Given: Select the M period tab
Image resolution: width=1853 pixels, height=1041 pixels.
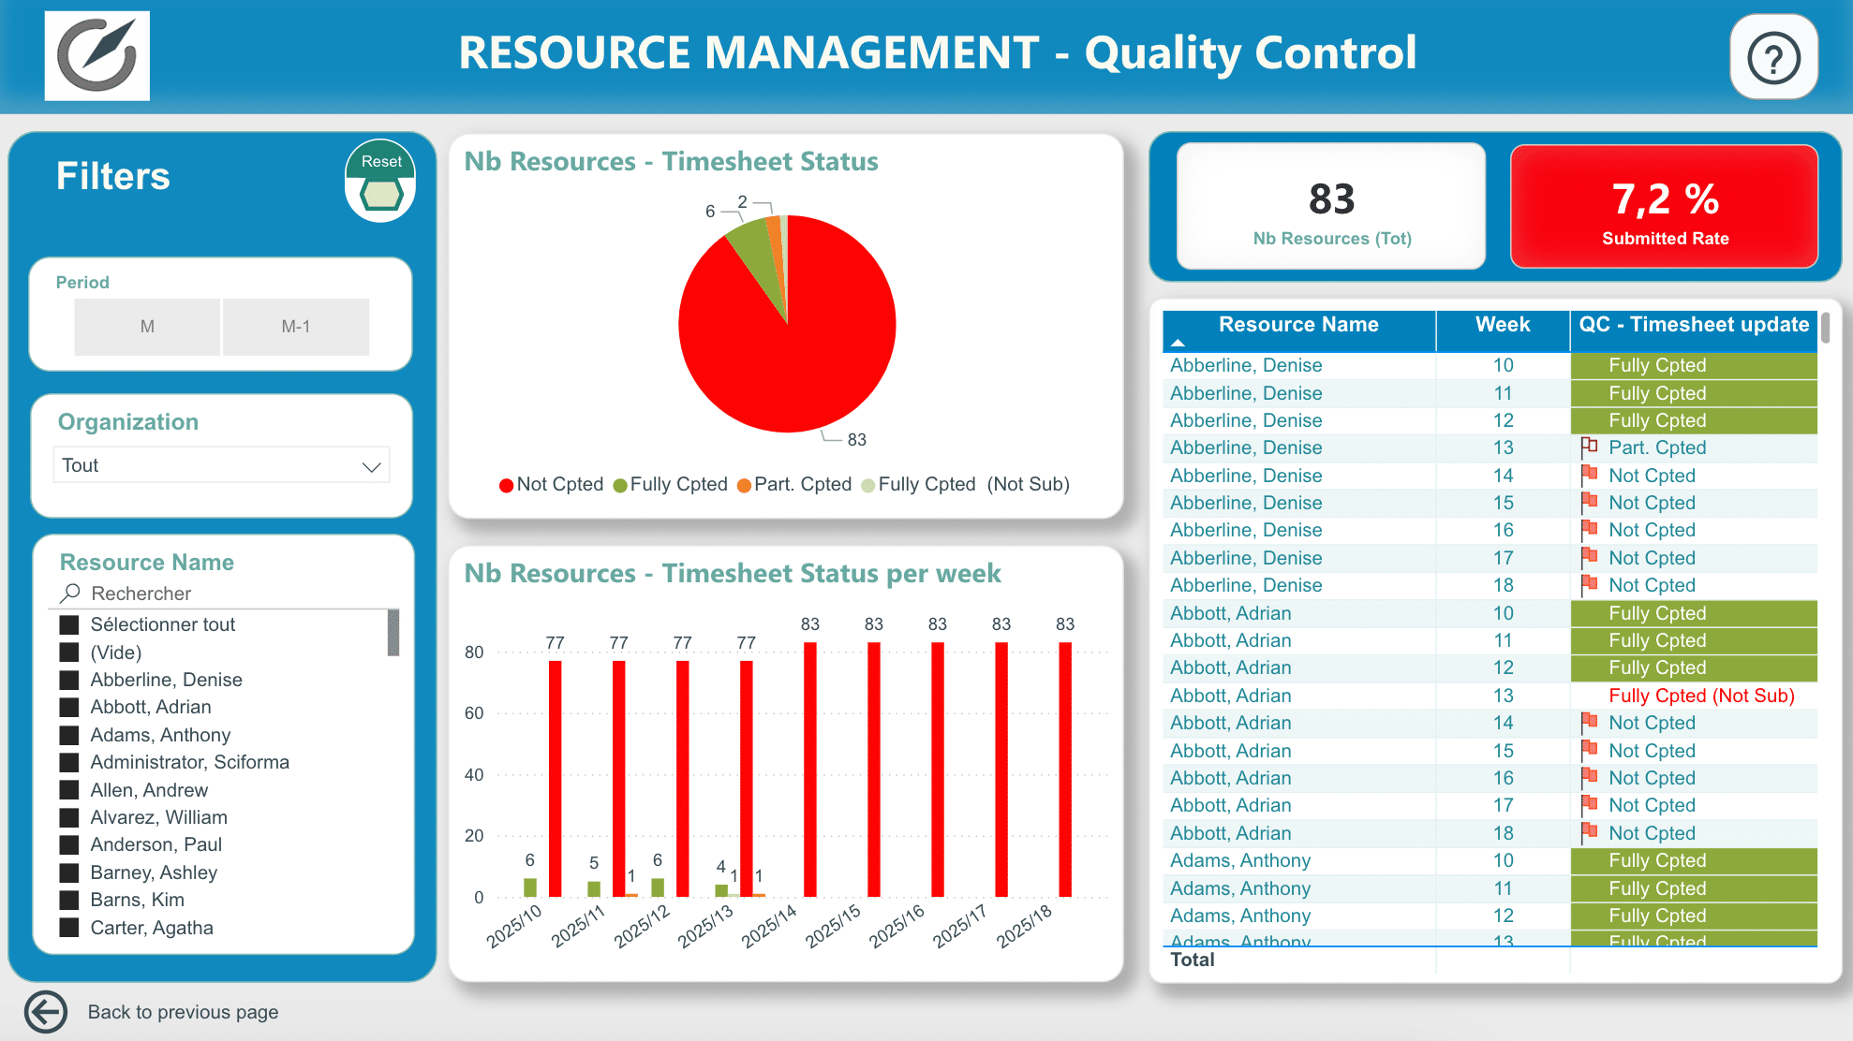Looking at the screenshot, I should point(147,327).
